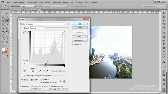Viewport: 168px width, 94px height.
Task: Select the Pen tool
Action: click(3, 38)
